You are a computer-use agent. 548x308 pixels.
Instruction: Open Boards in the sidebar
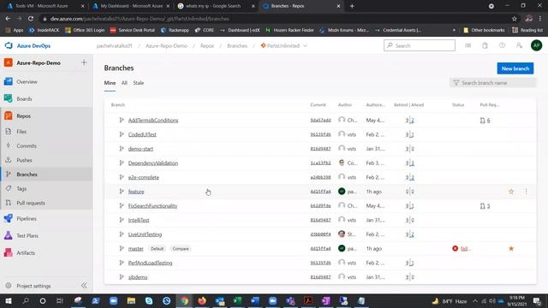tap(24, 99)
